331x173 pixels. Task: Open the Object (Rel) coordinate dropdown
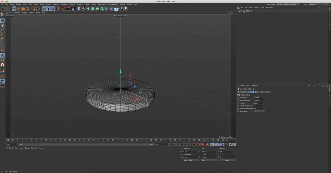click(191, 160)
